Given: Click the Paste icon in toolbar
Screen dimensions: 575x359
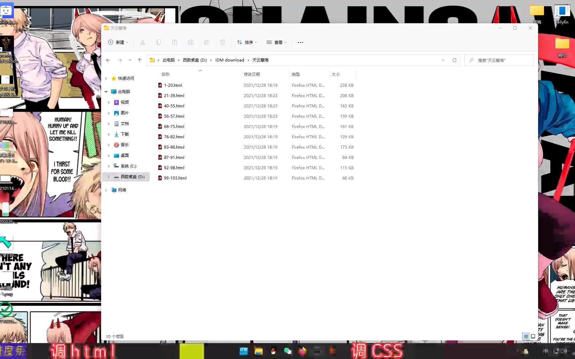Looking at the screenshot, I should 175,42.
